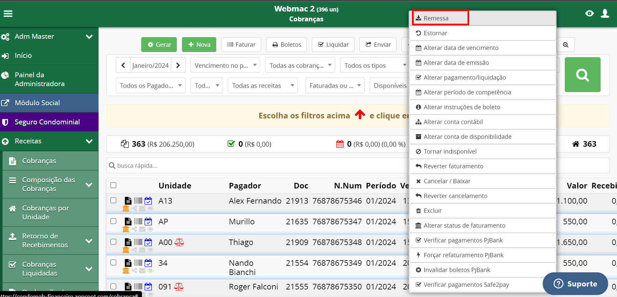Click envelope icon in row 34

pos(142,271)
